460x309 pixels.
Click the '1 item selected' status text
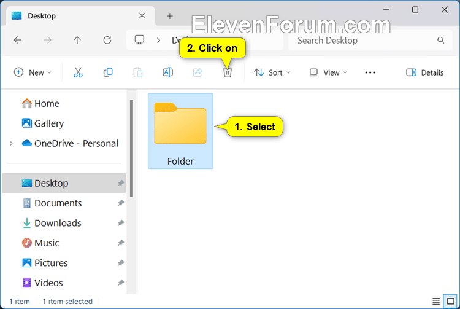pos(67,302)
